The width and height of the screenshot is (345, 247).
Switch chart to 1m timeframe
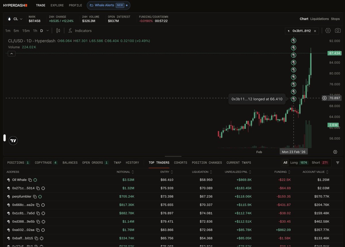point(8,30)
